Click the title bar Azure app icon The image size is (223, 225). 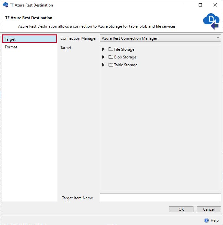tap(6, 5)
